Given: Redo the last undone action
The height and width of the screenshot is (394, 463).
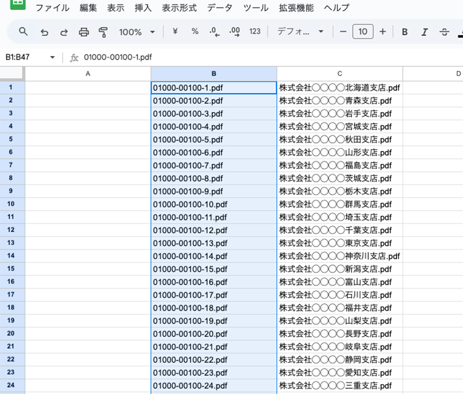Looking at the screenshot, I should point(64,32).
